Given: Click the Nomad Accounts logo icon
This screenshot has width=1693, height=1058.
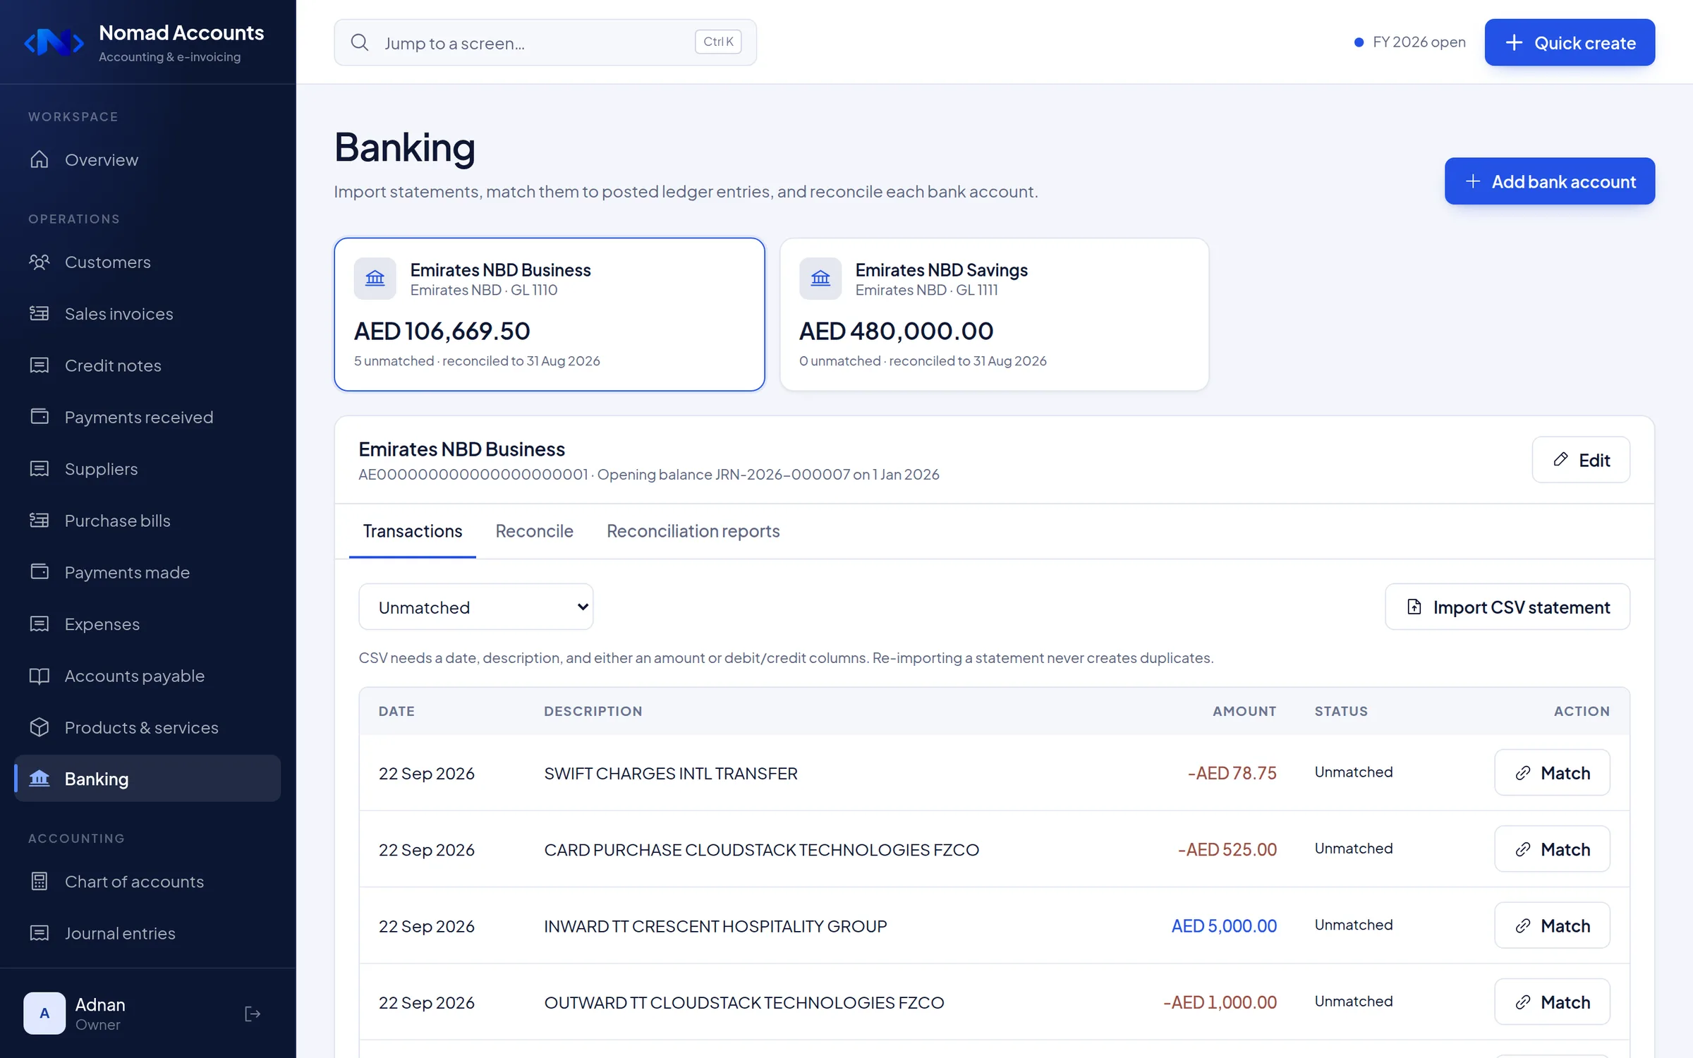Looking at the screenshot, I should [x=54, y=42].
